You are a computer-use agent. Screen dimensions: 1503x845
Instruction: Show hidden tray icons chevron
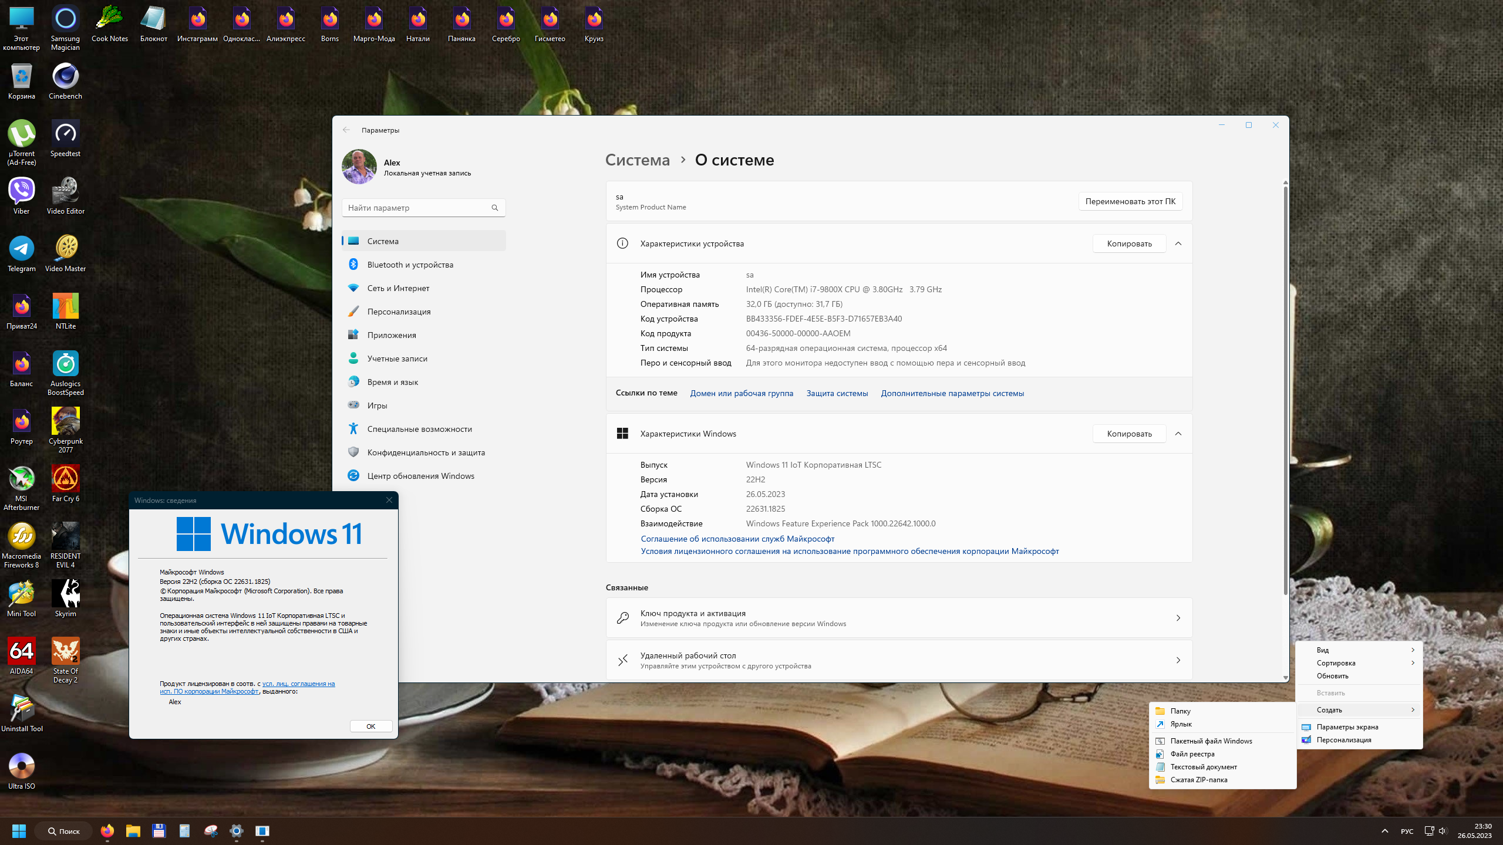(x=1384, y=831)
